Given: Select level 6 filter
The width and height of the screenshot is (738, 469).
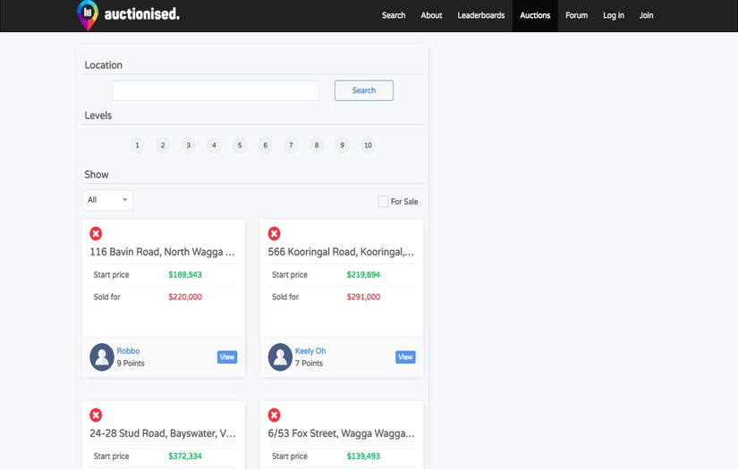Looking at the screenshot, I should 266,146.
